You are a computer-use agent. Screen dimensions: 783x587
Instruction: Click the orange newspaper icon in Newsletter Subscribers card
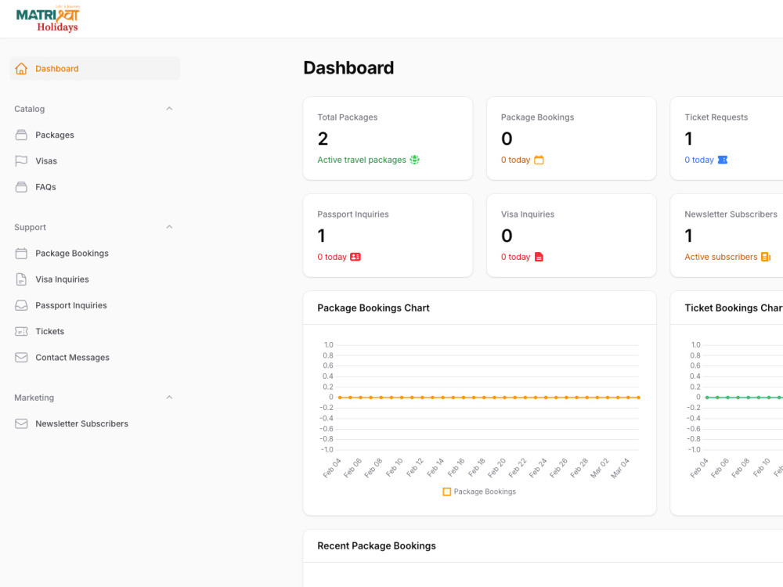click(x=766, y=257)
